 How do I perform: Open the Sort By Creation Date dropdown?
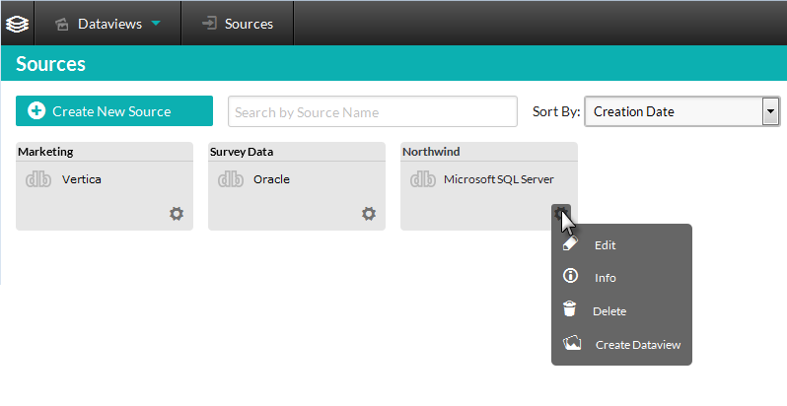click(x=681, y=111)
